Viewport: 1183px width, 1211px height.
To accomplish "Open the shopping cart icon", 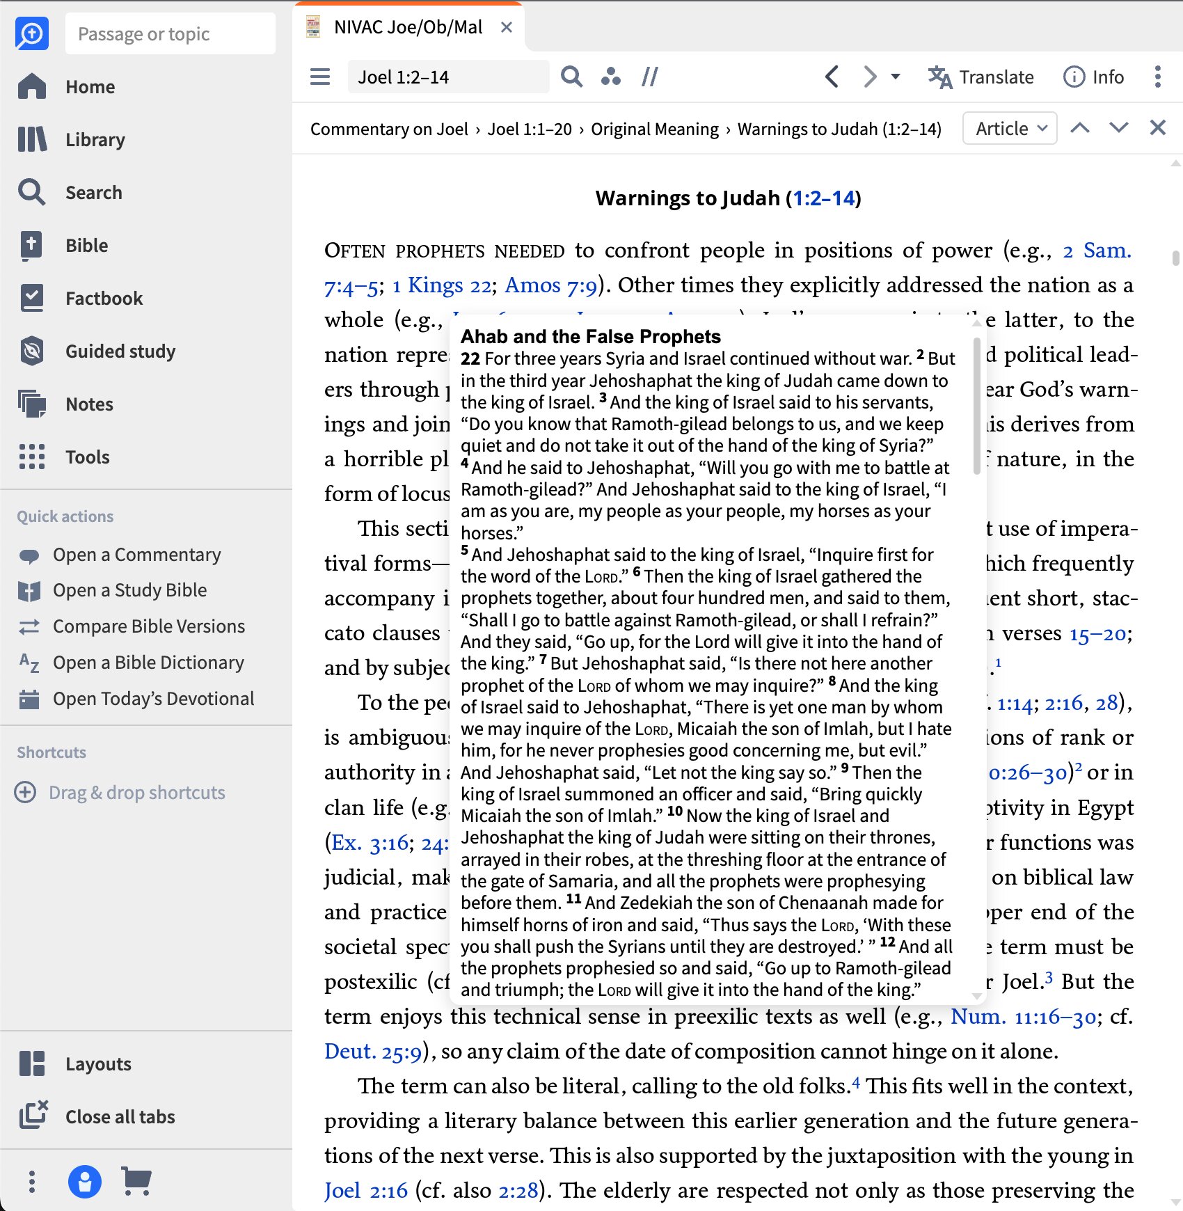I will point(136,1180).
